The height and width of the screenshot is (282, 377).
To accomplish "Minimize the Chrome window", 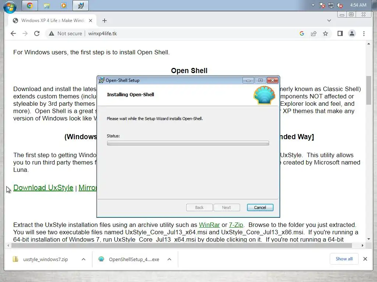I will (x=342, y=14).
